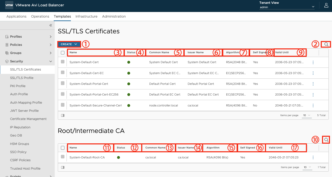Toggle column picker in Root/Intermediate CA footer
This screenshot has height=177, width=332.
pyautogui.click(x=63, y=167)
